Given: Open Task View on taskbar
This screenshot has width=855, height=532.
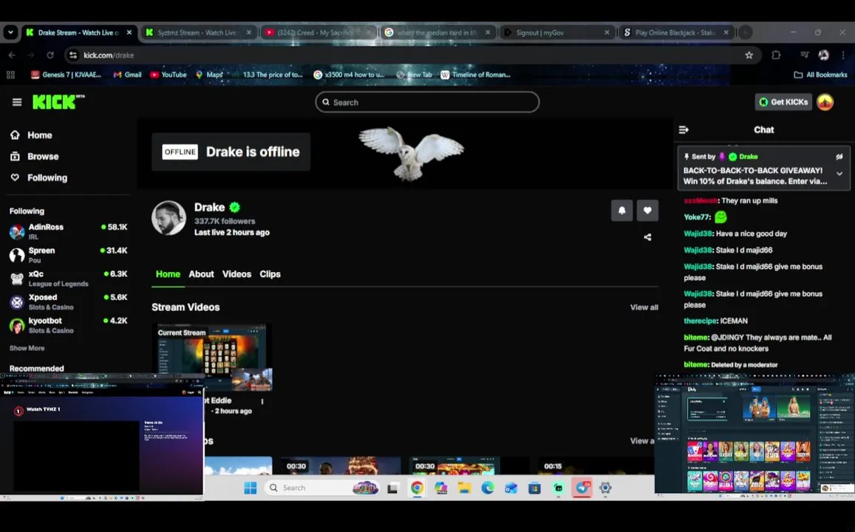Looking at the screenshot, I should point(392,488).
